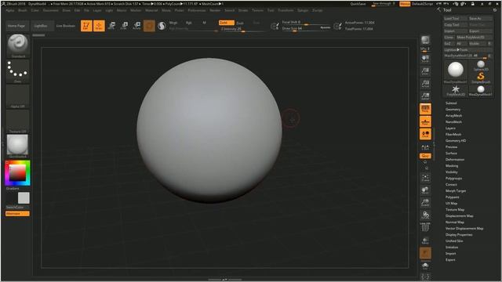Open the Zplugin menu

click(x=303, y=10)
